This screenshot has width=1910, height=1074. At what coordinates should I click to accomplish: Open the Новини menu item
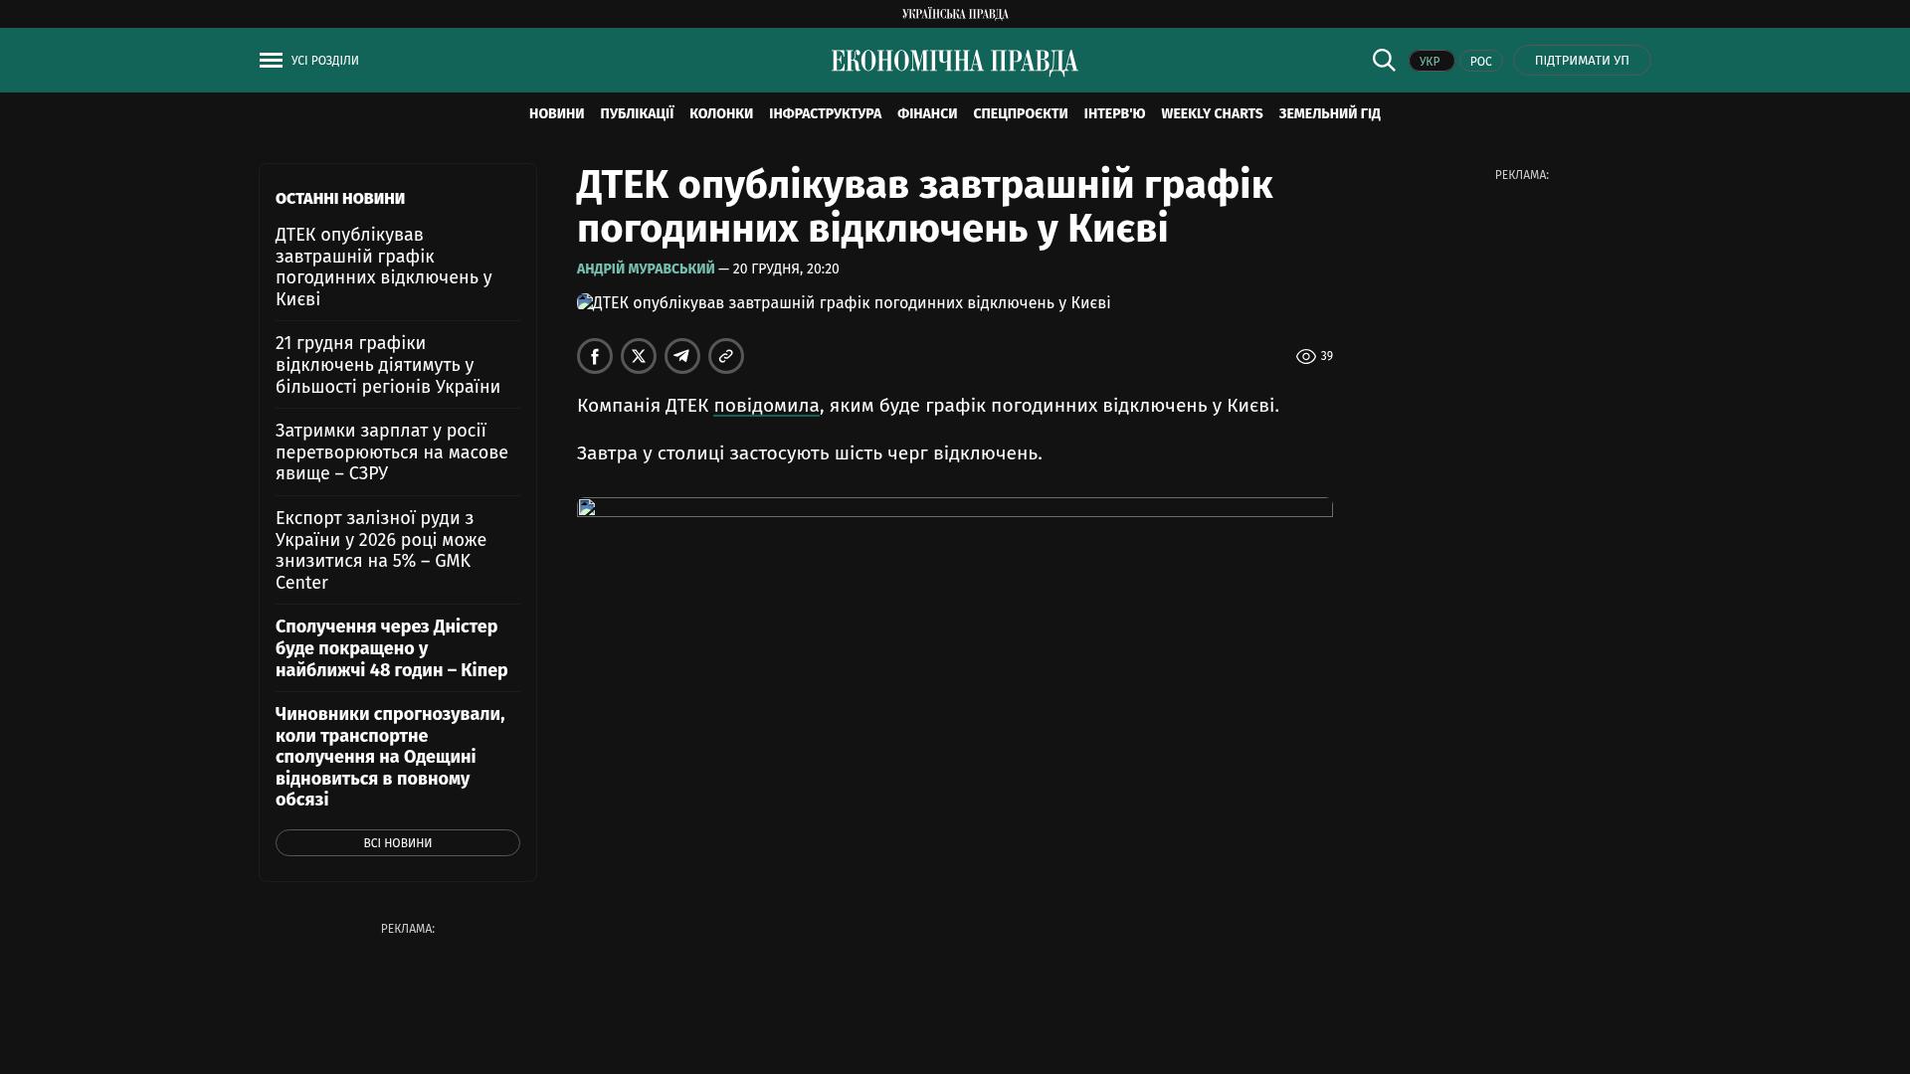556,113
